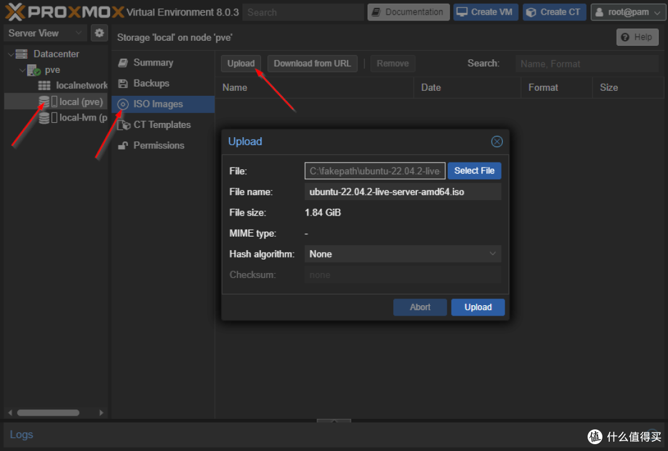Click the Create VM button
This screenshot has width=668, height=451.
point(486,12)
